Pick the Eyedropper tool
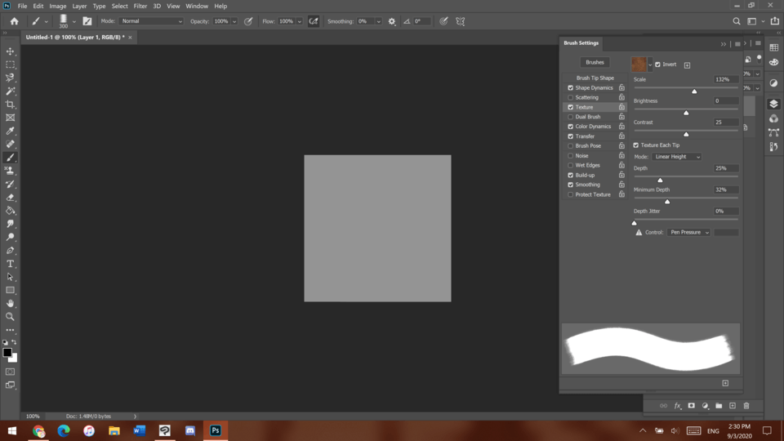 coord(10,131)
